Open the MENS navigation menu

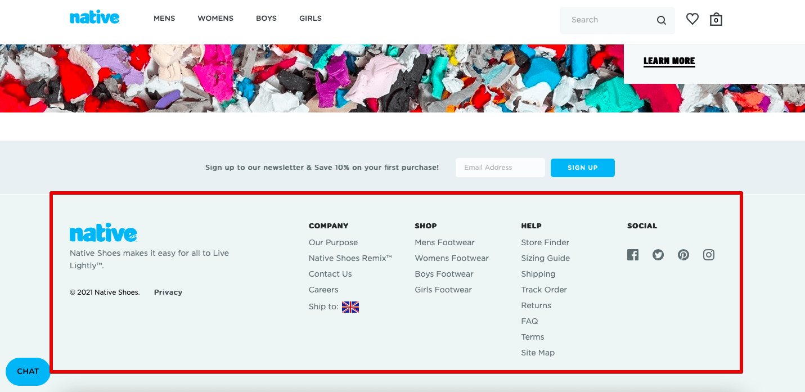coord(164,19)
